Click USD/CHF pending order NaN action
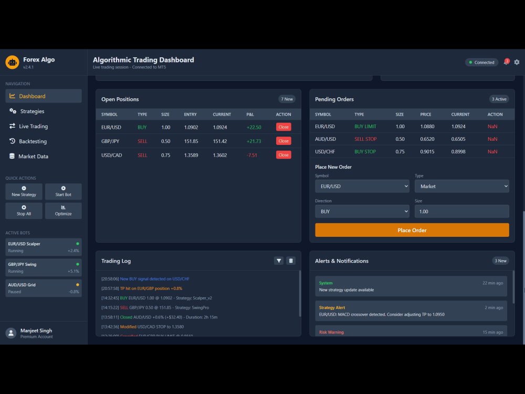The image size is (525, 394). coord(492,152)
